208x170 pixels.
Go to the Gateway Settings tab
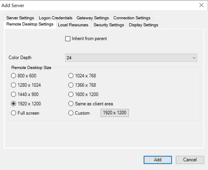click(92, 18)
